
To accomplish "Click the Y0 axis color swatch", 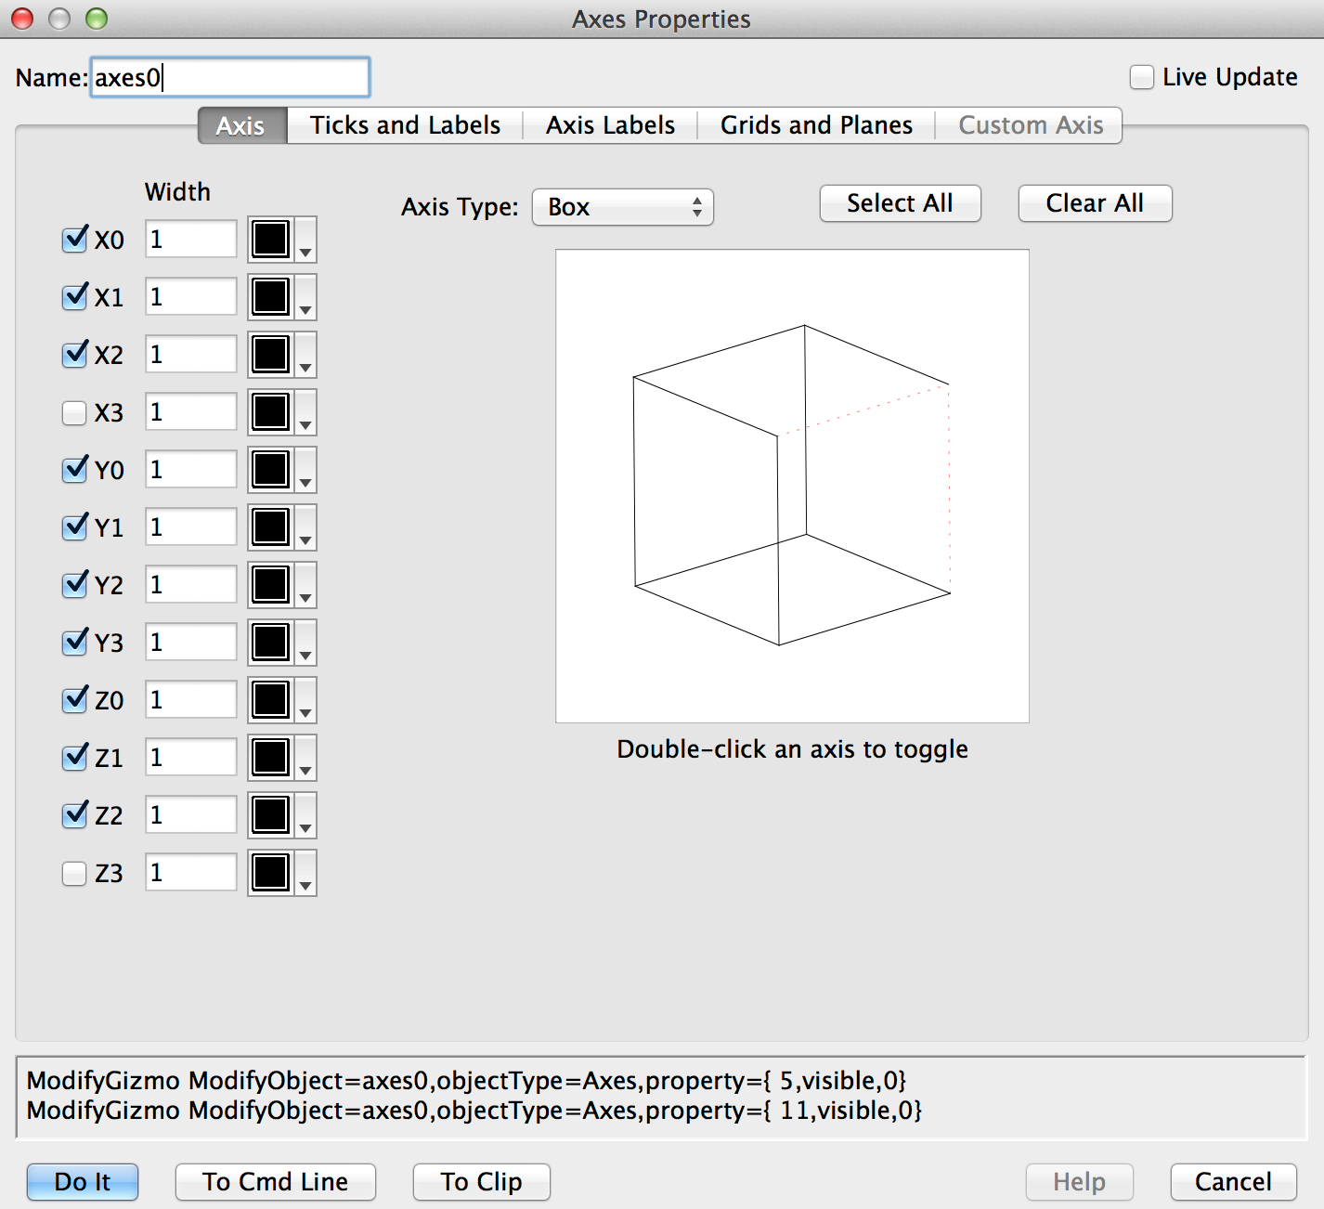I will (x=271, y=470).
